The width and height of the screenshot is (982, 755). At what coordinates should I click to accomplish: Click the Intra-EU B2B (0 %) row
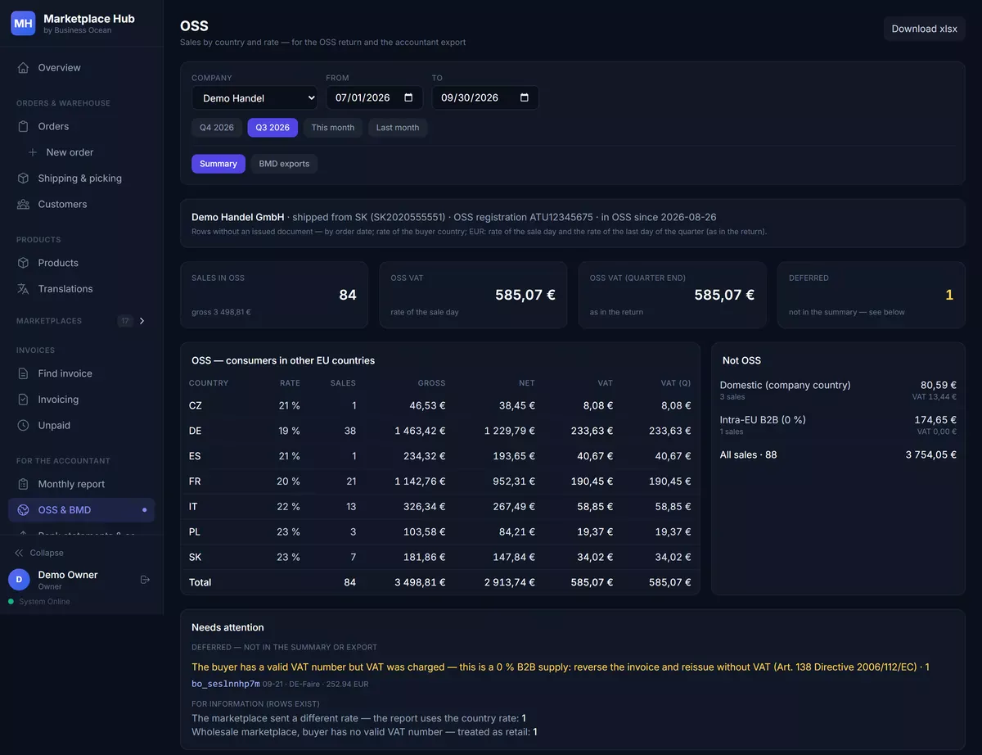[x=838, y=424]
